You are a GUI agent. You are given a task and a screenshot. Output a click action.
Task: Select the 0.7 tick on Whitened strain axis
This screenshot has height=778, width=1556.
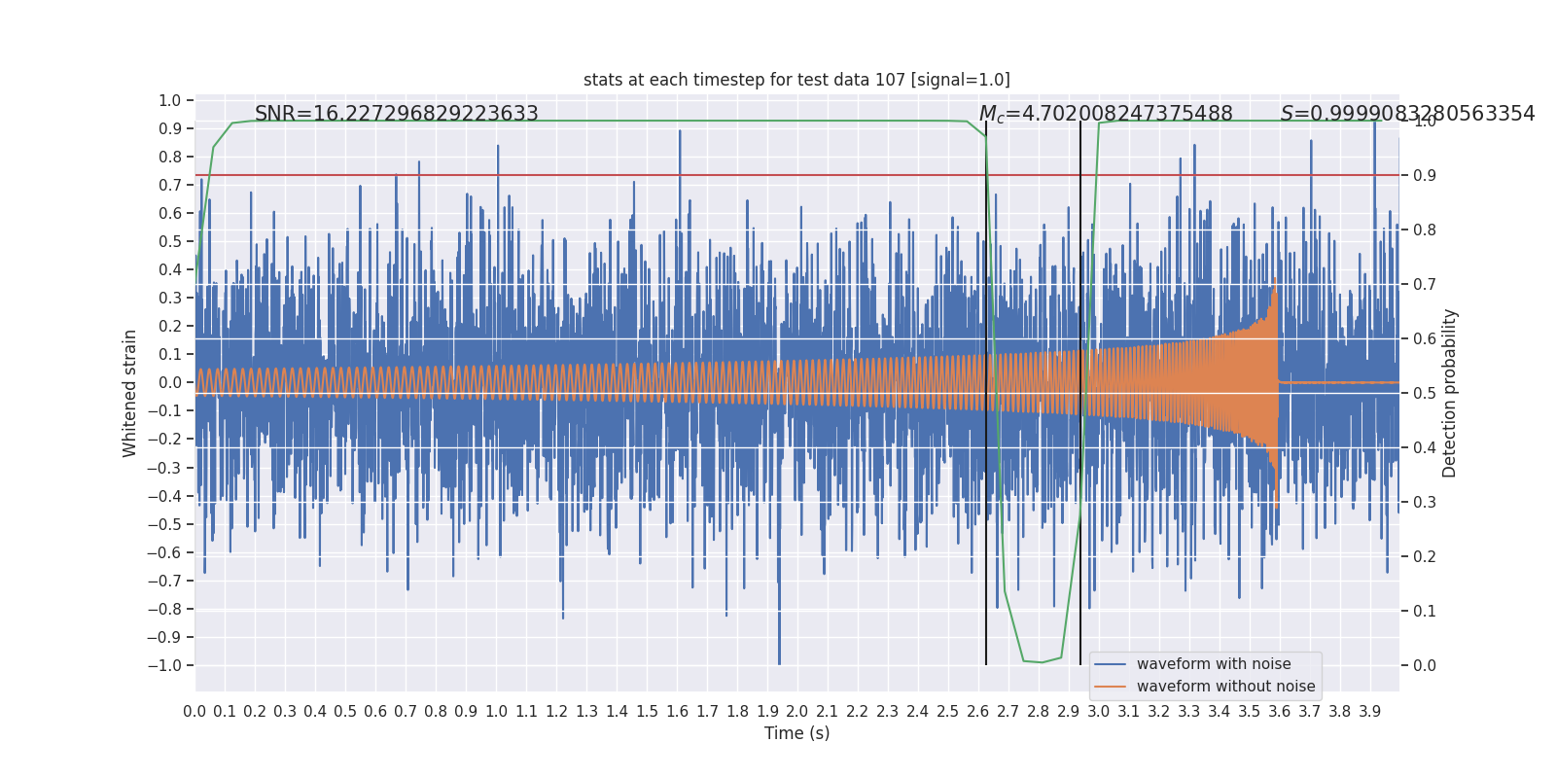pyautogui.click(x=170, y=186)
